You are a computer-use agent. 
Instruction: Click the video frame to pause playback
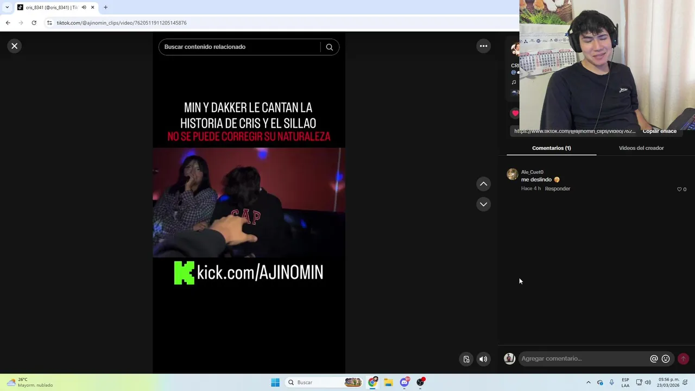click(x=249, y=202)
